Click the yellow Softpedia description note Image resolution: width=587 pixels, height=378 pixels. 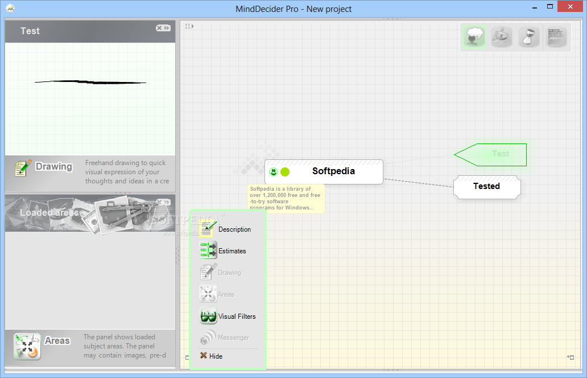286,199
